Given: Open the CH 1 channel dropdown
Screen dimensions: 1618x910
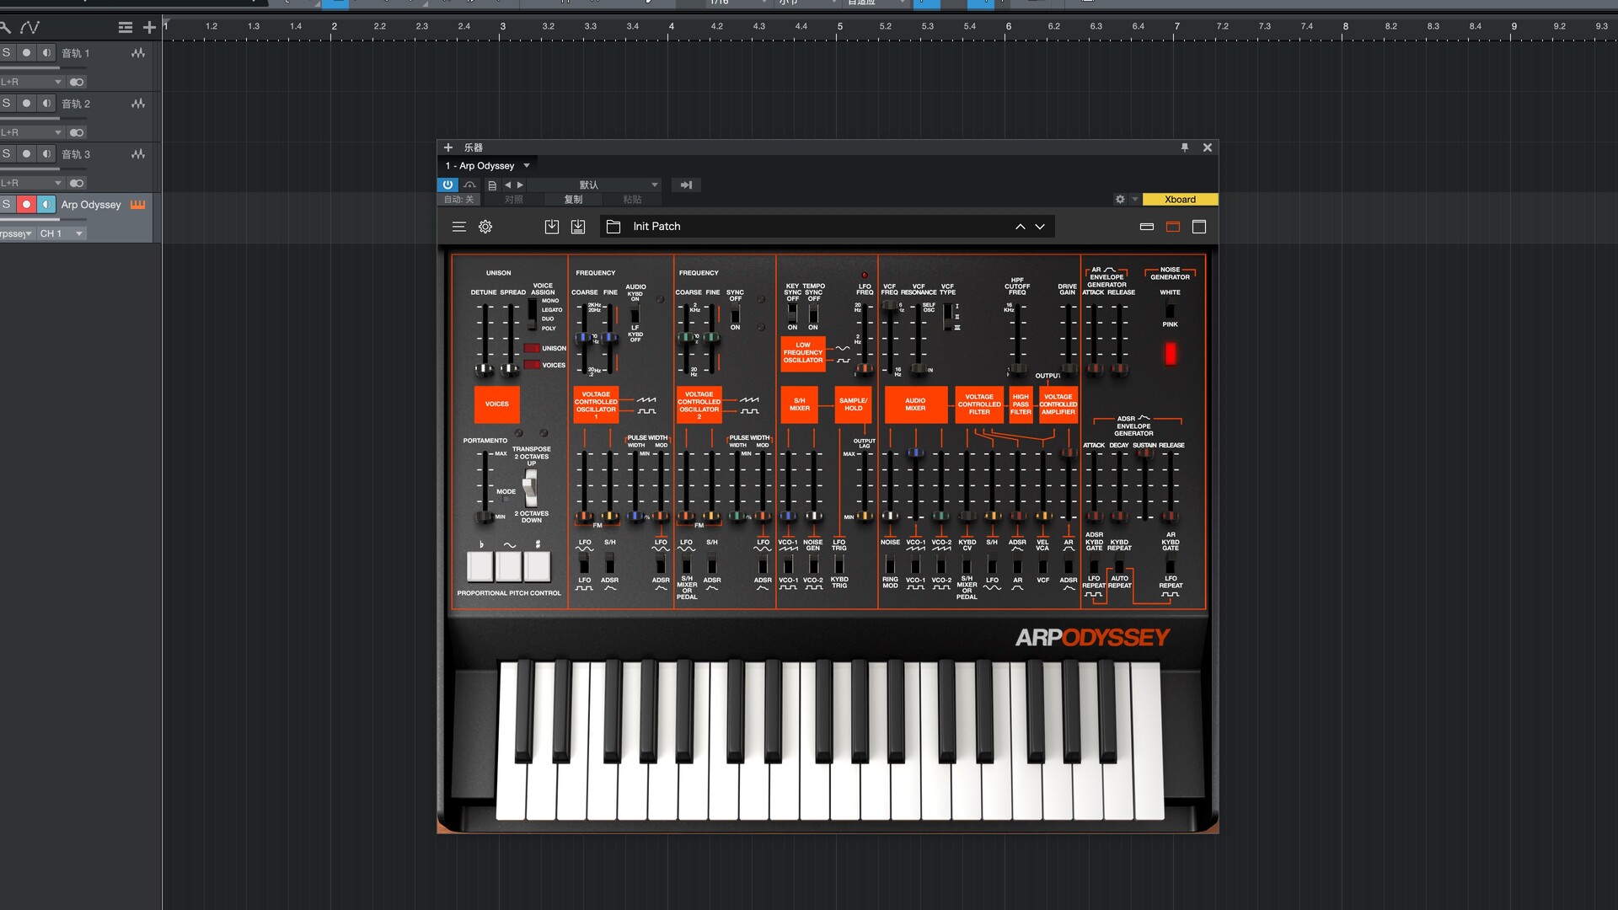Looking at the screenshot, I should [x=61, y=233].
